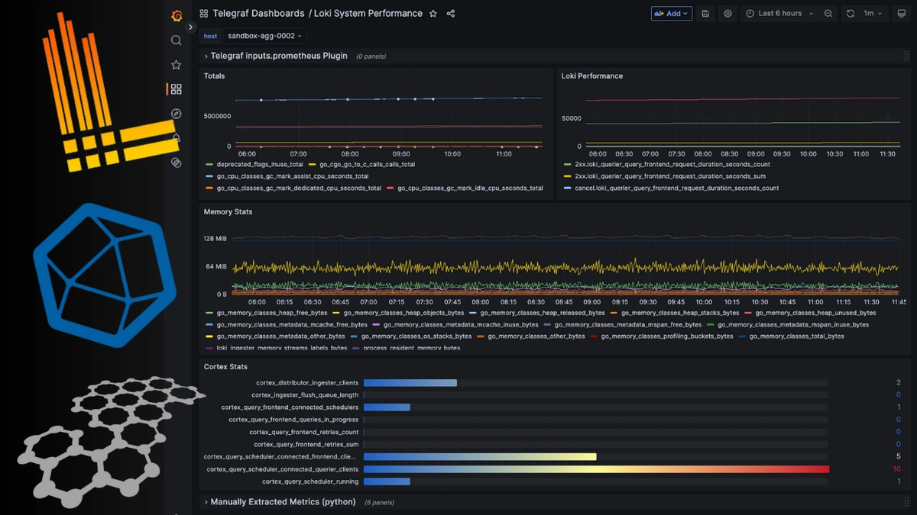Open the Search panel in sidebar
This screenshot has height=515, width=917.
(x=177, y=40)
